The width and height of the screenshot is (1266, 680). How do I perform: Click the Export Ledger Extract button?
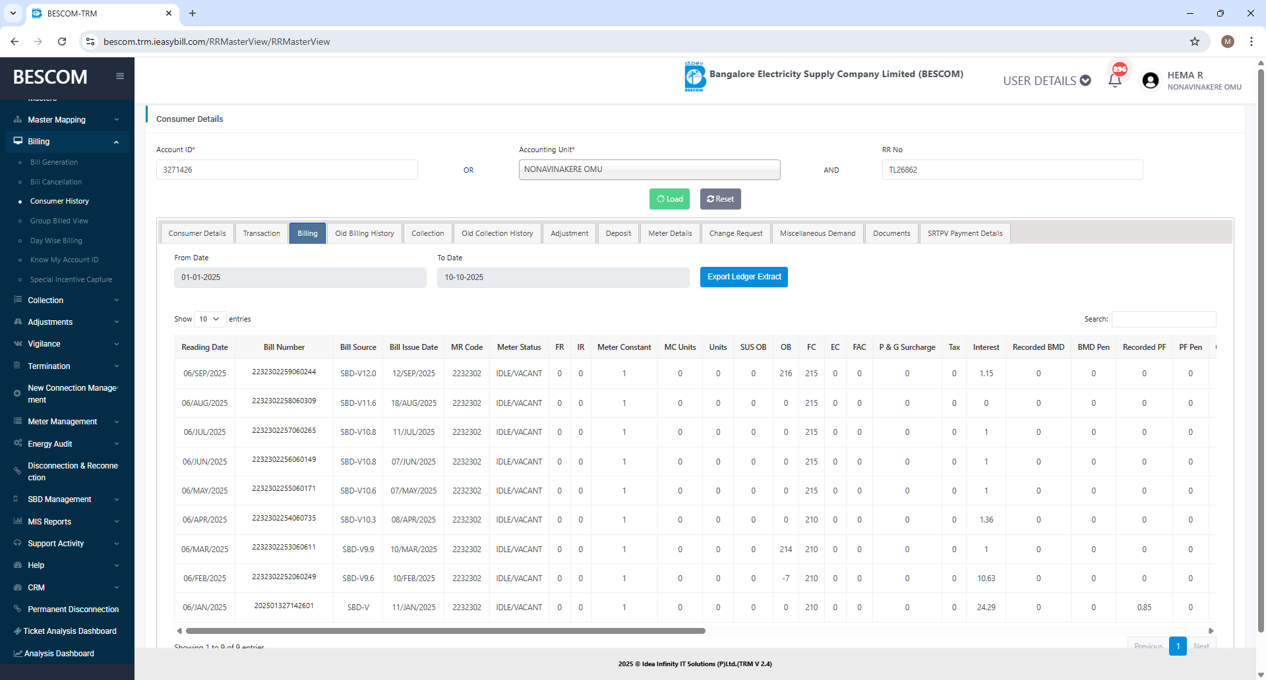pos(744,277)
